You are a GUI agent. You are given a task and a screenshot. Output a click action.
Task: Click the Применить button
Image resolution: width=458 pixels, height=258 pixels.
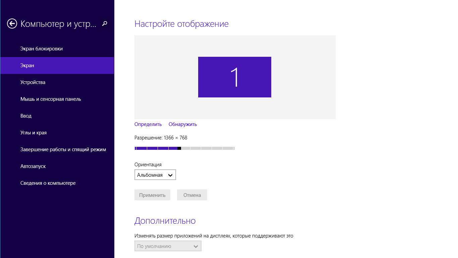click(152, 195)
